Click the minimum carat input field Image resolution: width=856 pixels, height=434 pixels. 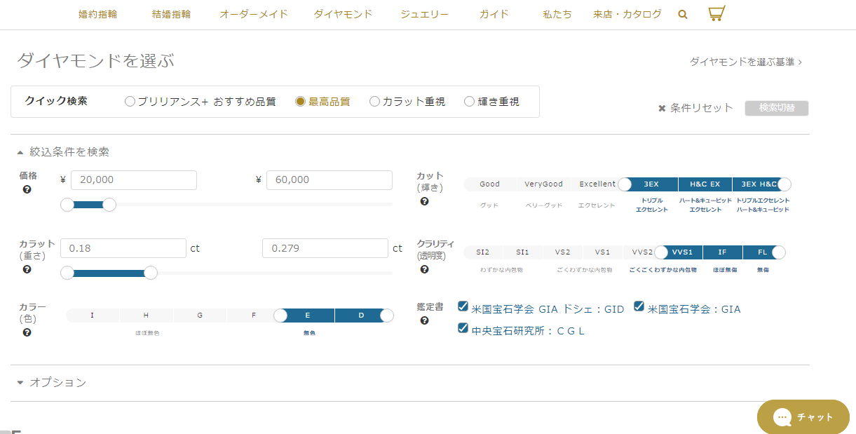(x=123, y=248)
